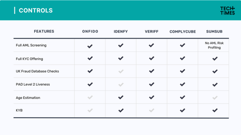Viewport: 241px width, 135px height.
Task: Click the Tech Times logo
Action: coord(227,11)
